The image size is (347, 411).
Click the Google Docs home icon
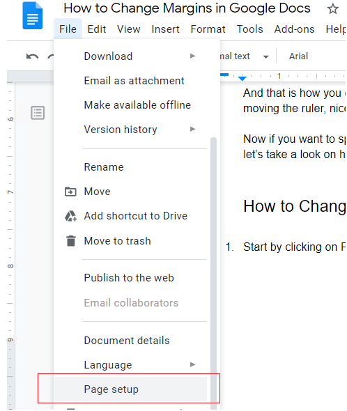33,15
